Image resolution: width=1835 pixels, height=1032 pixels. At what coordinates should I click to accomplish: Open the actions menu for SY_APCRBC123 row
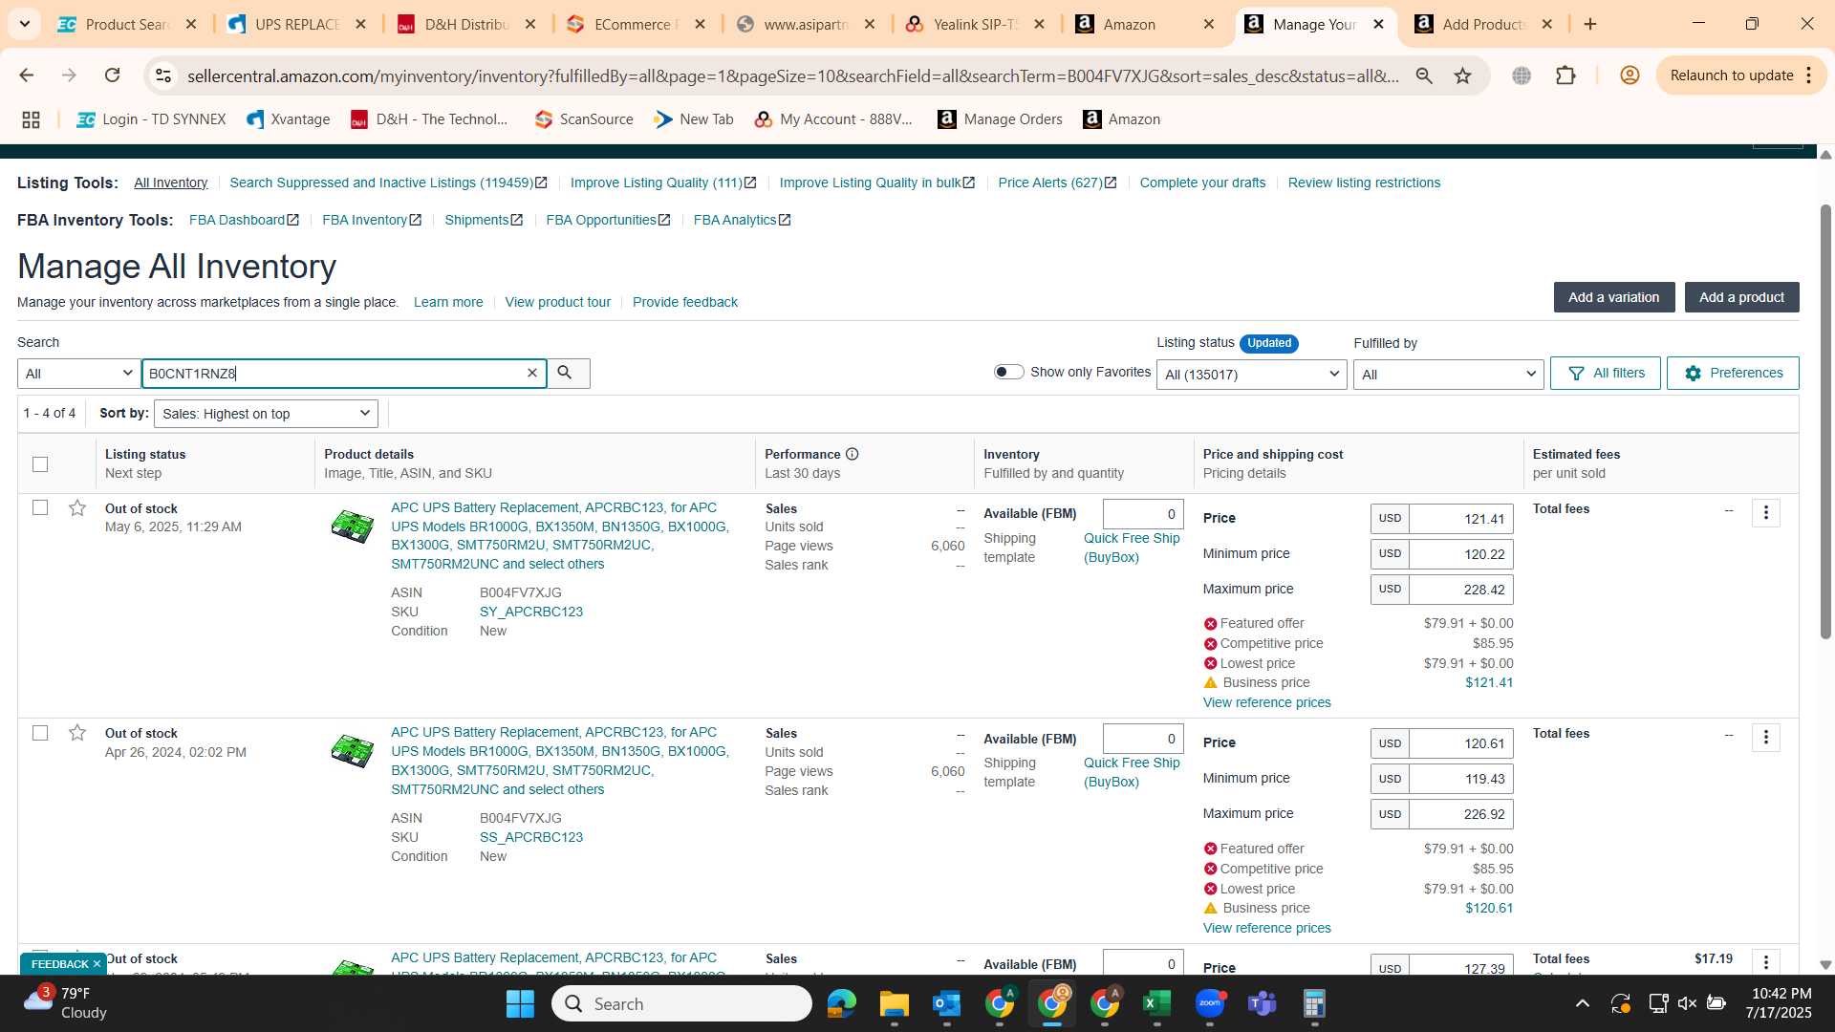1765,513
